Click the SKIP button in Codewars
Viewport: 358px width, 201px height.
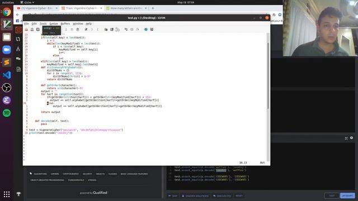173,196
